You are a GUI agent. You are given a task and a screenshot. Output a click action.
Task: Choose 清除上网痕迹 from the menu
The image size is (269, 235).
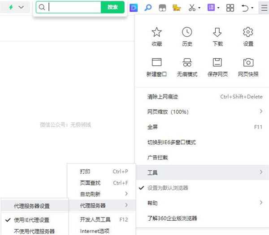[x=162, y=97]
